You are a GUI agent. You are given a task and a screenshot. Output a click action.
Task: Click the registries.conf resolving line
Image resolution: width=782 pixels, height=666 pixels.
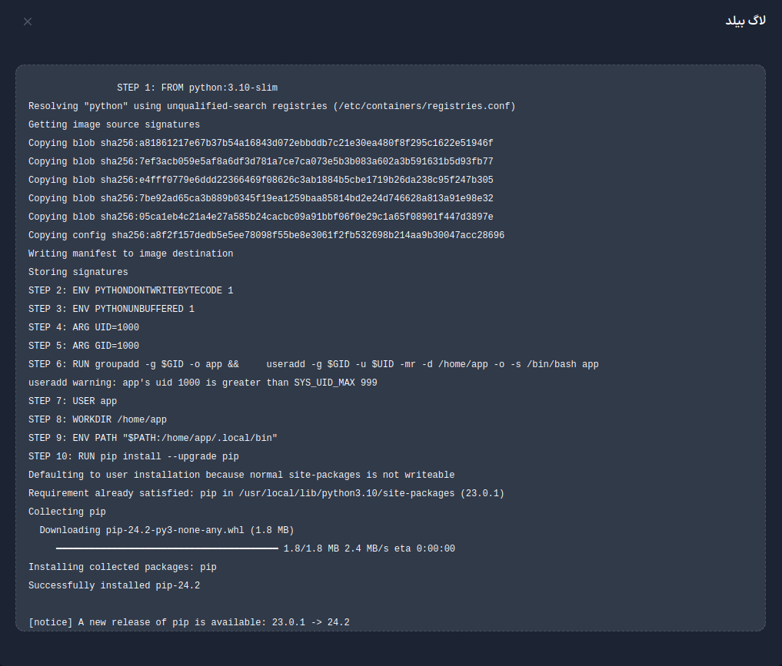click(x=271, y=106)
